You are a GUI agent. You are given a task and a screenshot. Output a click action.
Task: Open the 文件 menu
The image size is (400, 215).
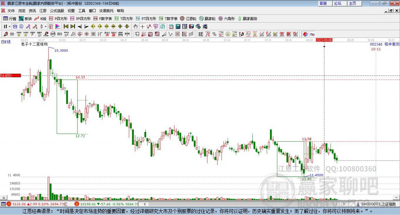pos(11,11)
